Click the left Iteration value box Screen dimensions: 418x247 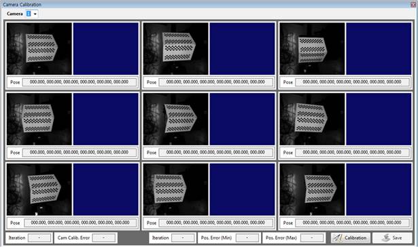coord(39,237)
